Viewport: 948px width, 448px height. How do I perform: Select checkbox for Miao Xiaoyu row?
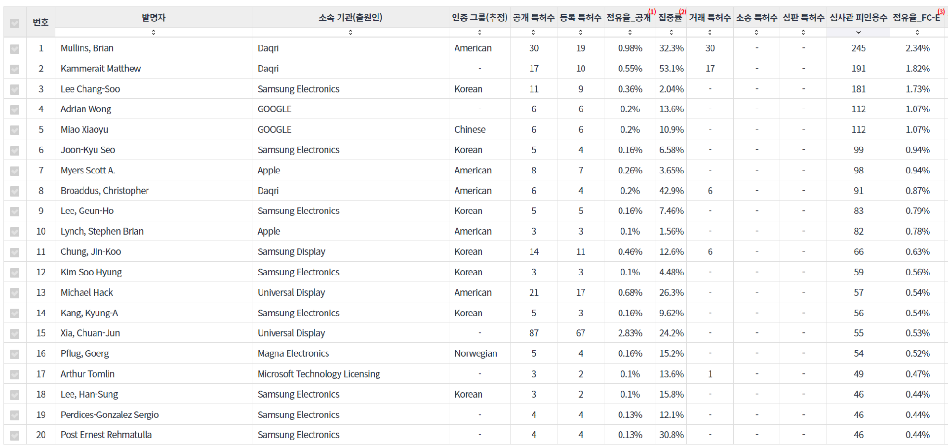click(15, 130)
